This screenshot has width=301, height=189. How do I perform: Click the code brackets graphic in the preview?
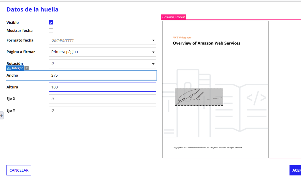point(256,98)
